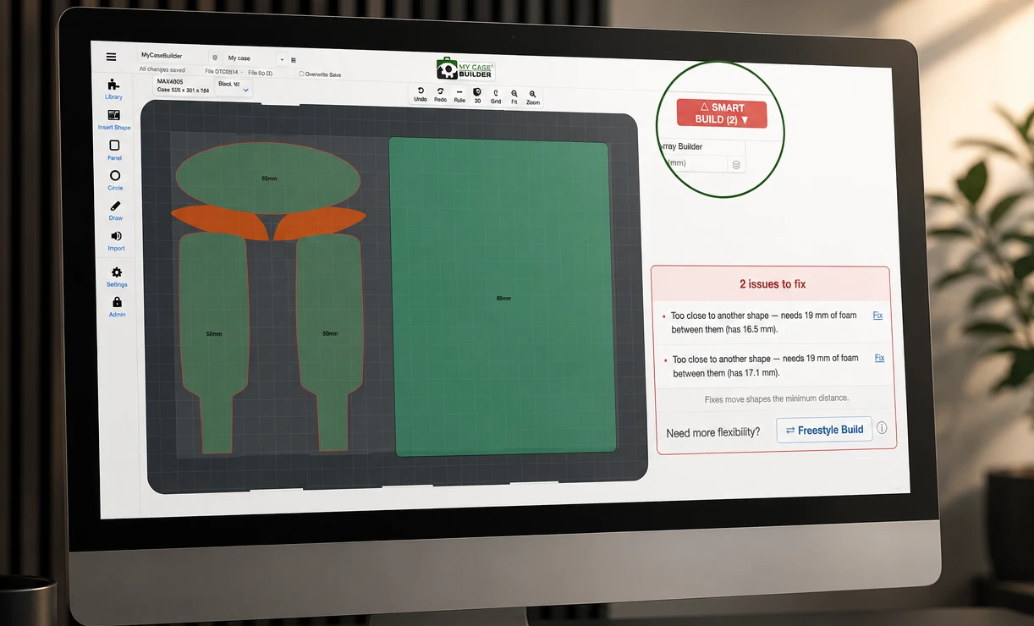Fix the 17.1 mm spacing issue

[879, 358]
